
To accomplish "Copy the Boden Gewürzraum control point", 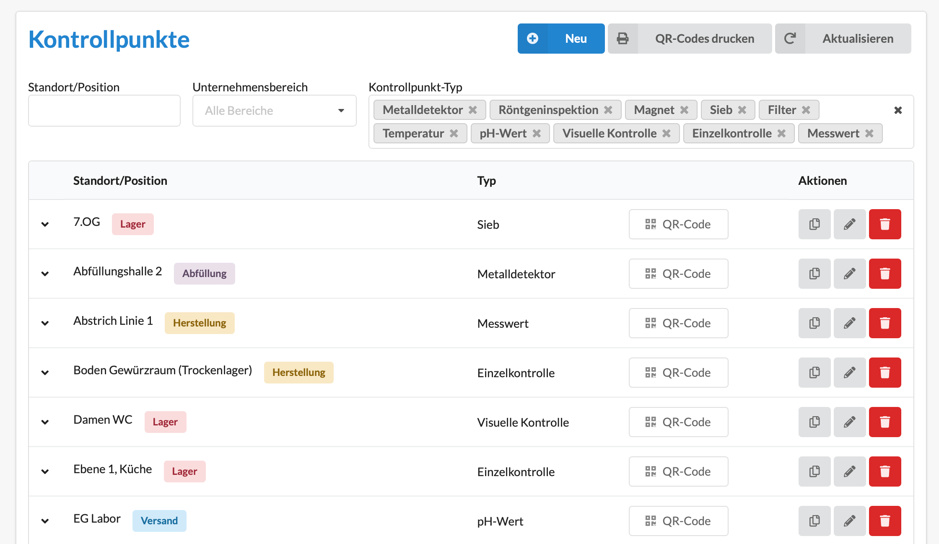I will 814,373.
